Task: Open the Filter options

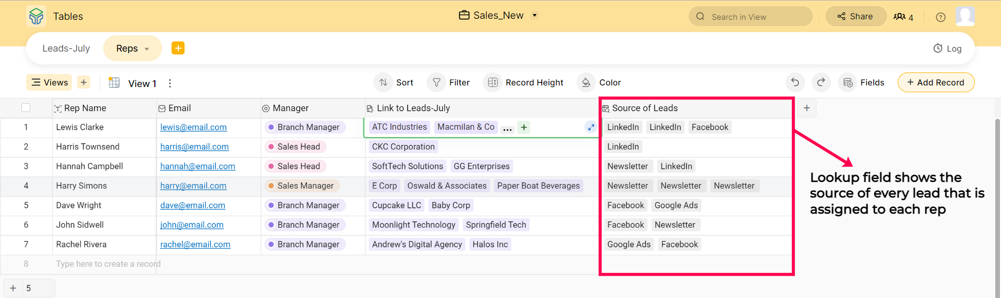Action: click(449, 82)
